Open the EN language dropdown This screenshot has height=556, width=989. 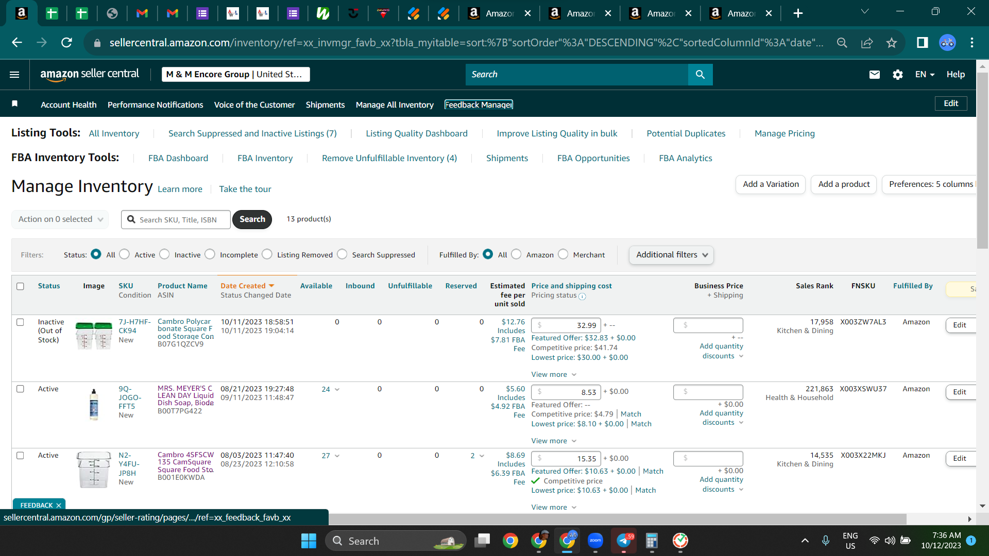925,75
